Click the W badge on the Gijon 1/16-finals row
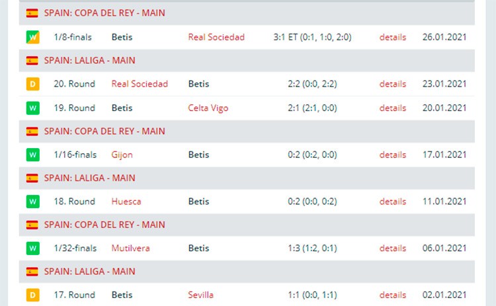The width and height of the screenshot is (496, 306). click(x=32, y=155)
